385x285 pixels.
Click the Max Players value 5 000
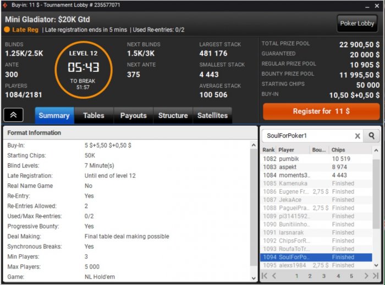click(92, 267)
